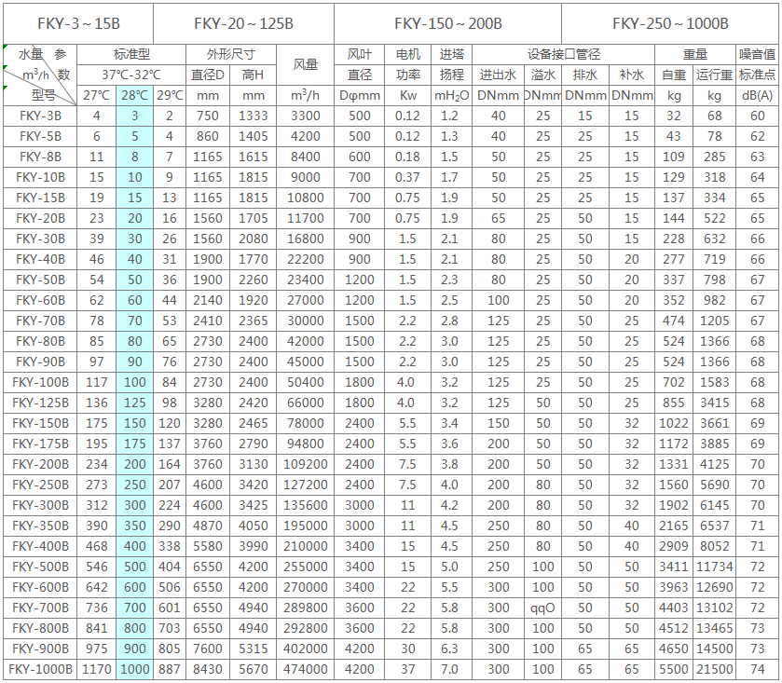The width and height of the screenshot is (782, 683).
Task: Click the 运行重 weight column header
Action: click(x=714, y=75)
